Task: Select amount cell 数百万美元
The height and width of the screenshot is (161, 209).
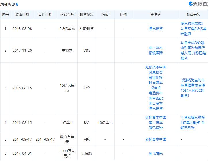Action: (67, 139)
